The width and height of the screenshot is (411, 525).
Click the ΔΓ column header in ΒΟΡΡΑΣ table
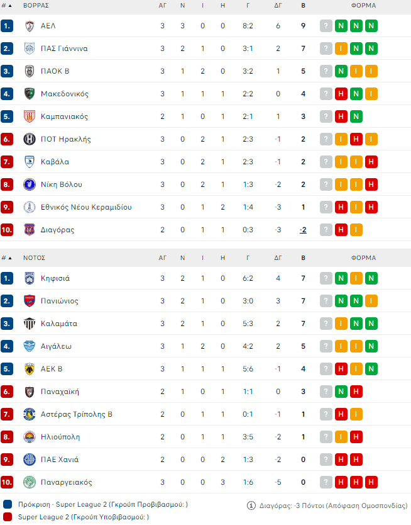click(278, 5)
